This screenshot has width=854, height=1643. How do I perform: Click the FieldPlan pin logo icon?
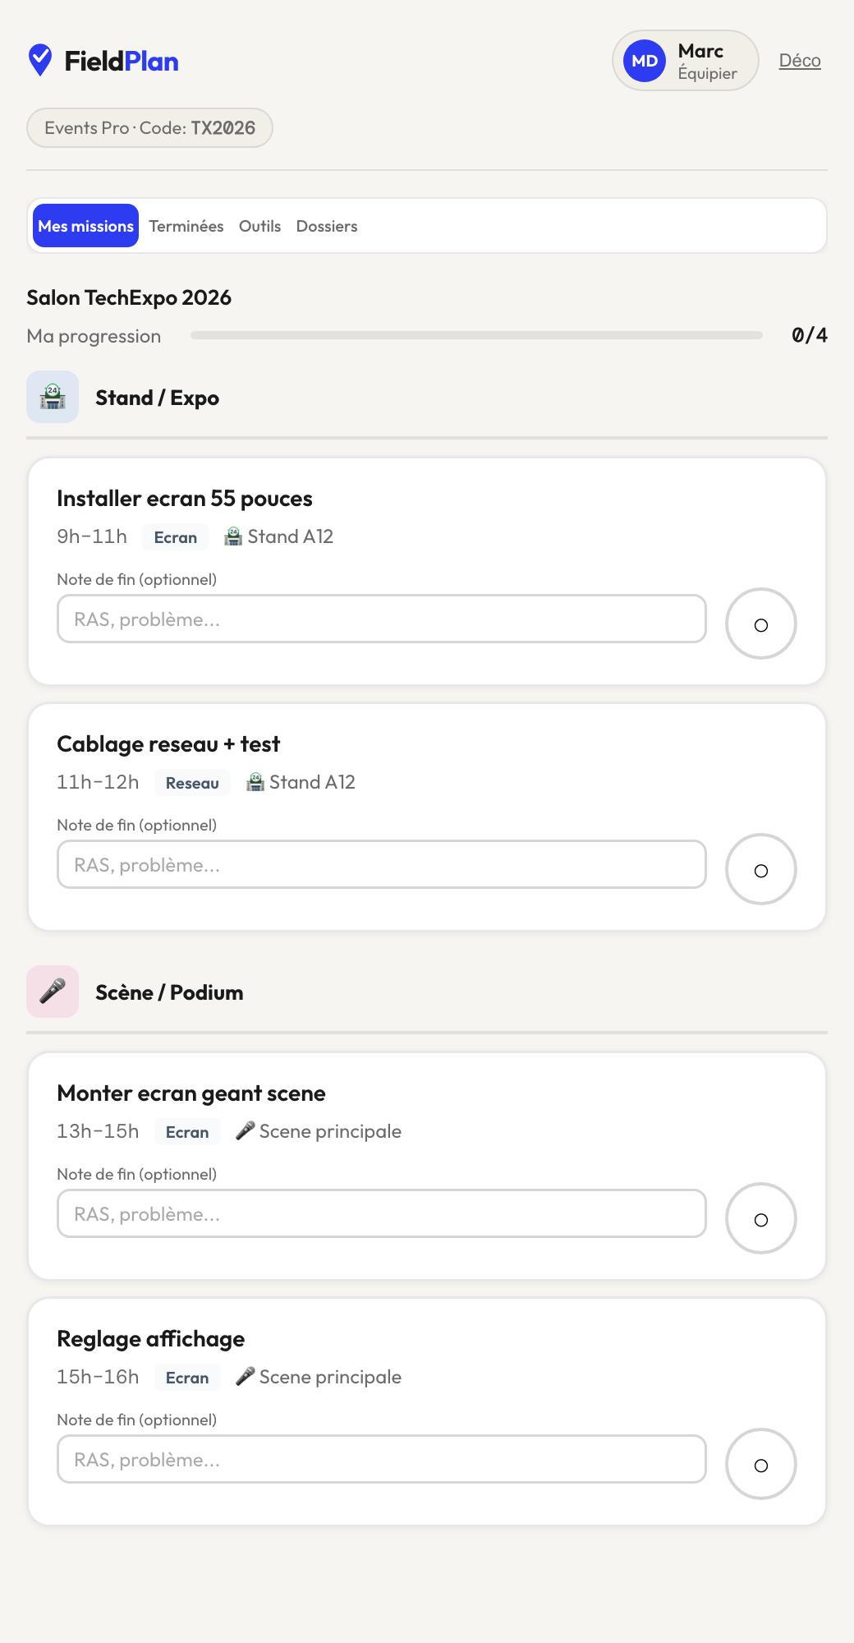40,60
